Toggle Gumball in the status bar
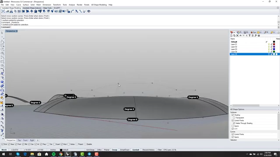 point(136,150)
